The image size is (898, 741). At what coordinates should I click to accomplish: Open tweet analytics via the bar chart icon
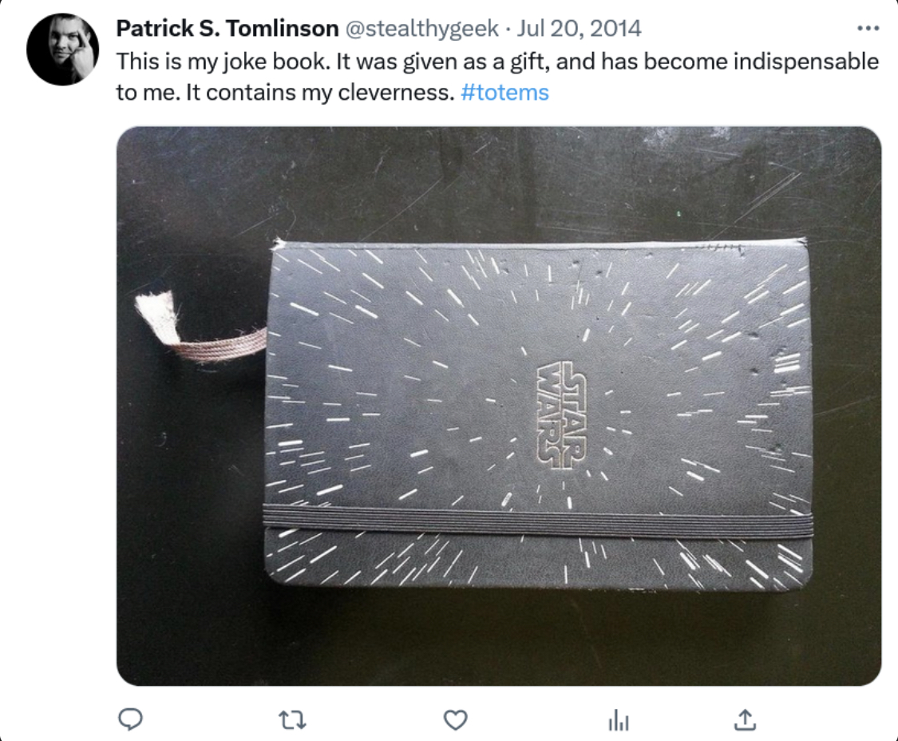coord(619,720)
